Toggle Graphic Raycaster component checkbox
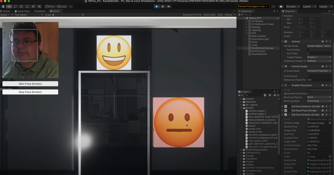The height and width of the screenshot is (175, 334). (289, 85)
